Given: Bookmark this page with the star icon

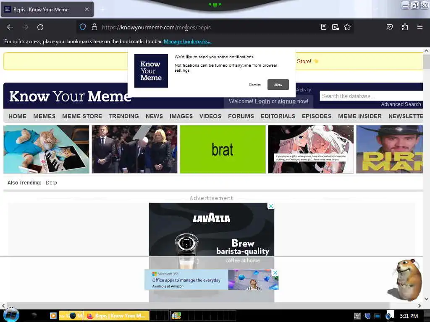Looking at the screenshot, I should pos(347,27).
